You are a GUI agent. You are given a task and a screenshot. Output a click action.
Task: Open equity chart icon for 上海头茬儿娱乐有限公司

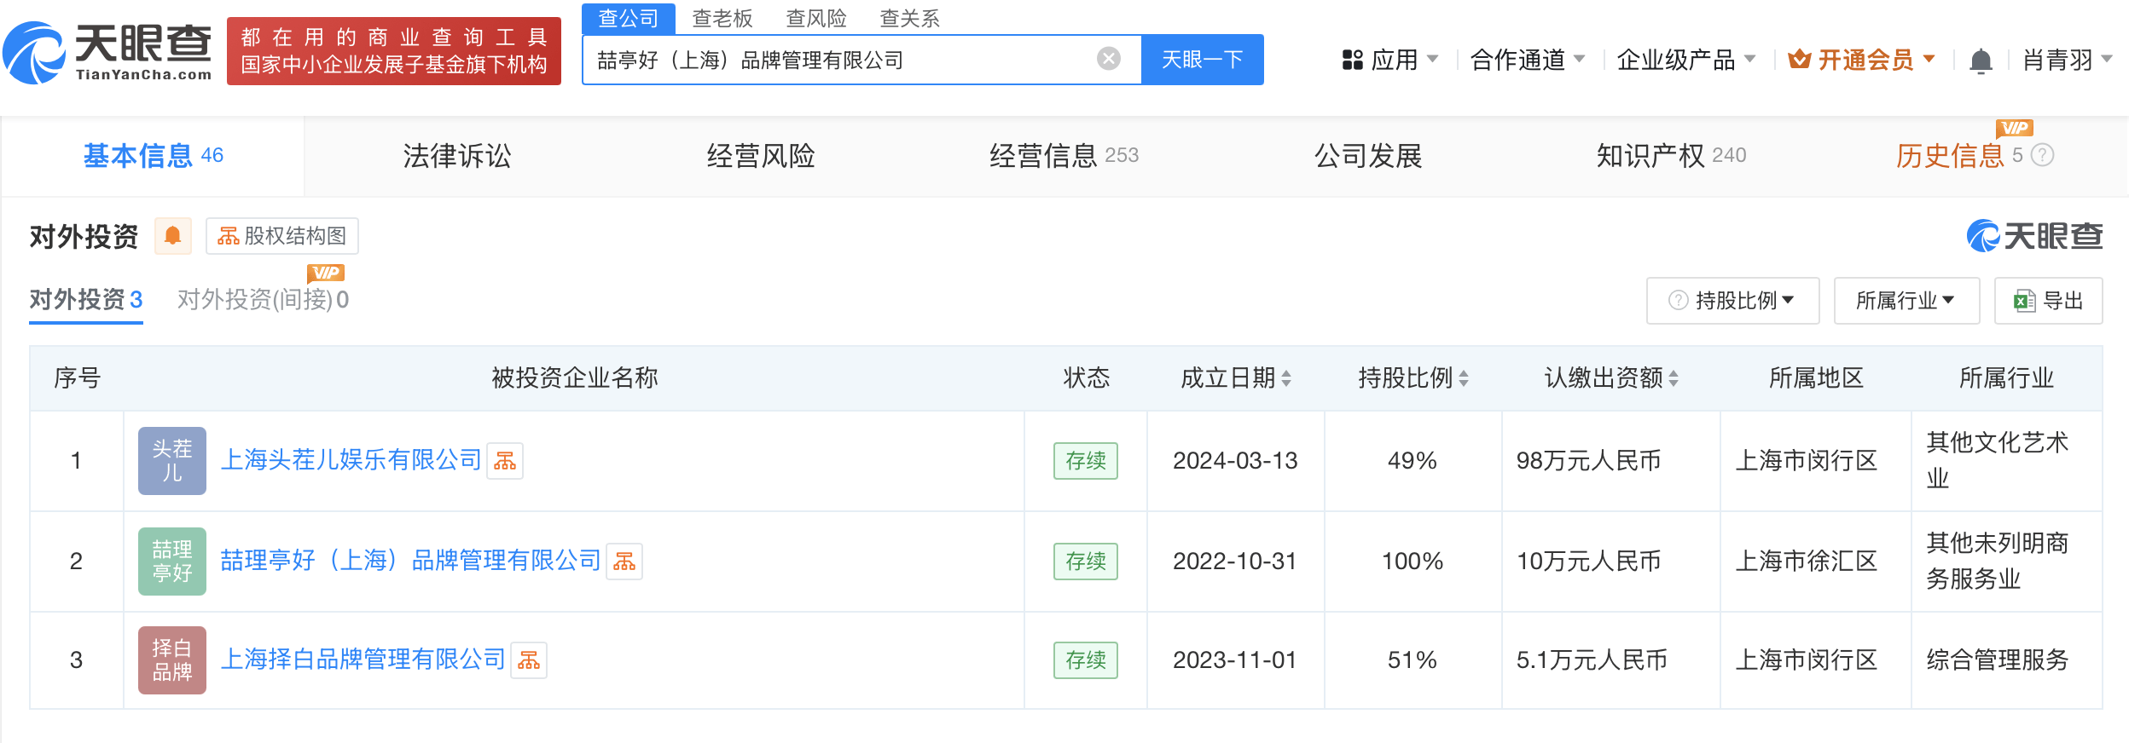[x=505, y=461]
